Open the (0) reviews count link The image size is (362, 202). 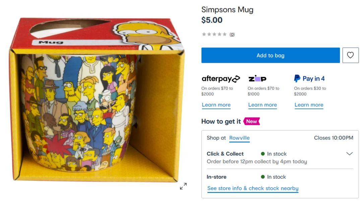pyautogui.click(x=232, y=34)
